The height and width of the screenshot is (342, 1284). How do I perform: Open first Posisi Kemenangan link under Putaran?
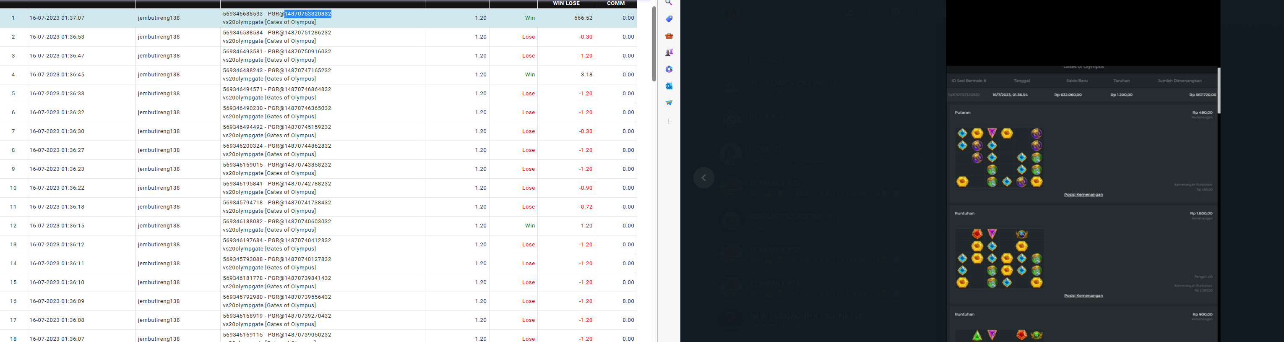point(1083,195)
